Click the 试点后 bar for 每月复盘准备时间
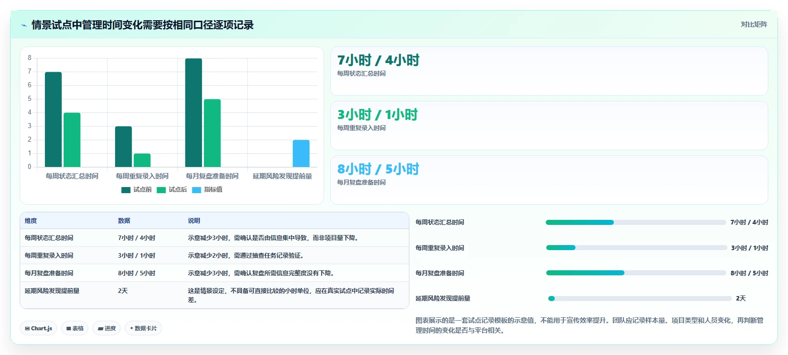The height and width of the screenshot is (355, 788). coord(212,133)
